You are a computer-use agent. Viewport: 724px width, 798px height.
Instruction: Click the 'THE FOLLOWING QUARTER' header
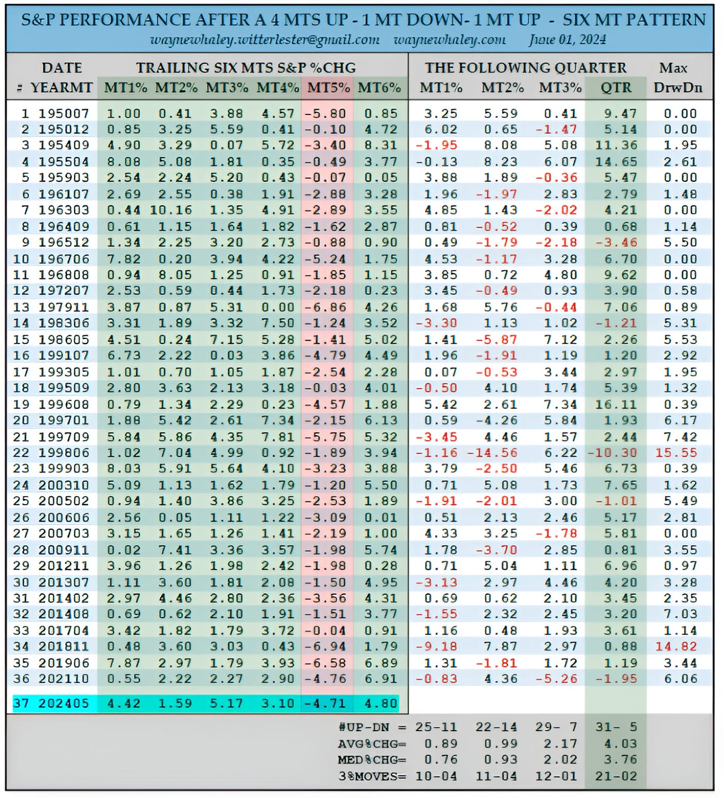coord(526,68)
